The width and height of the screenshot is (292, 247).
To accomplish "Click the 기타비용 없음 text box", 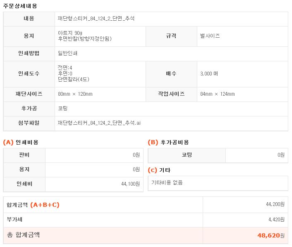I will pos(218,183).
